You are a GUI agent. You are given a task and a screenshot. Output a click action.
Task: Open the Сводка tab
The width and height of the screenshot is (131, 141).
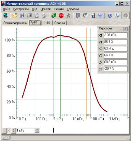[x=60, y=23]
